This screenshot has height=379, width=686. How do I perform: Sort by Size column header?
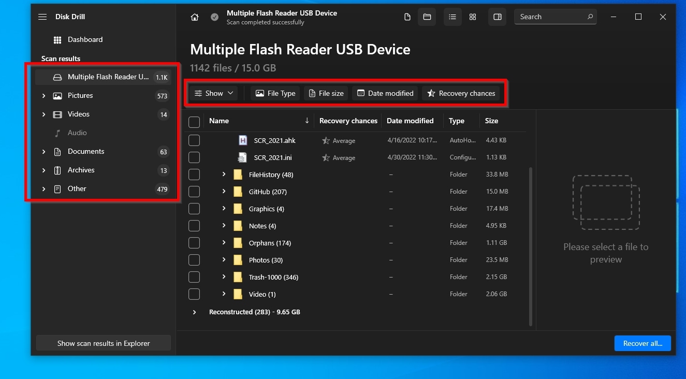tap(491, 121)
